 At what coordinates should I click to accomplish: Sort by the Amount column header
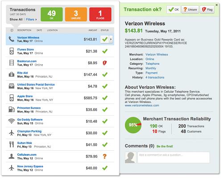pos(93,30)
